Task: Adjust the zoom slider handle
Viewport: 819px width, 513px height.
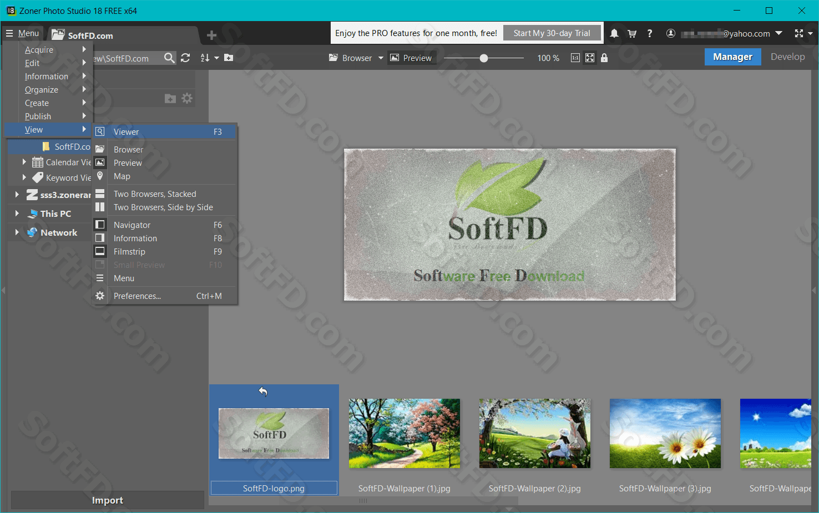Action: coord(484,58)
